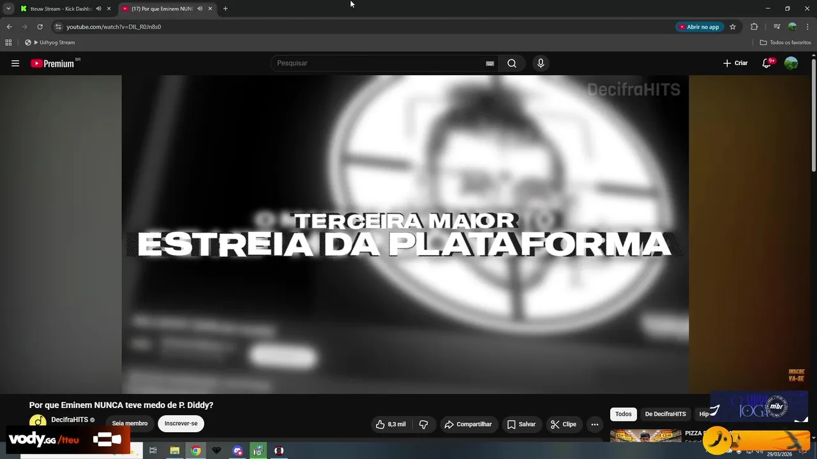
Task: Click the video title text
Action: coord(121,405)
